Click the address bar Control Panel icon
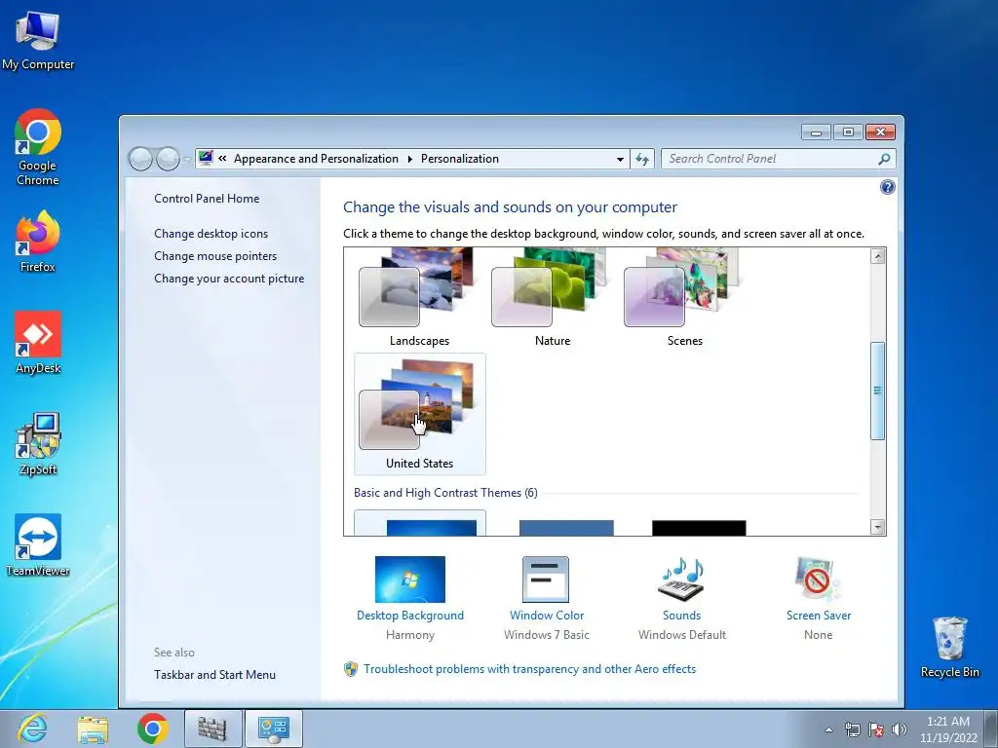The width and height of the screenshot is (998, 748). [206, 159]
